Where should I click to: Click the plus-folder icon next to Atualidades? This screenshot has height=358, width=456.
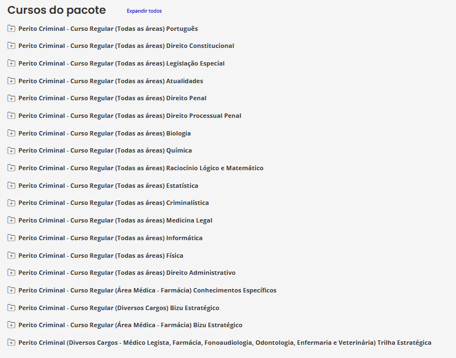point(11,81)
